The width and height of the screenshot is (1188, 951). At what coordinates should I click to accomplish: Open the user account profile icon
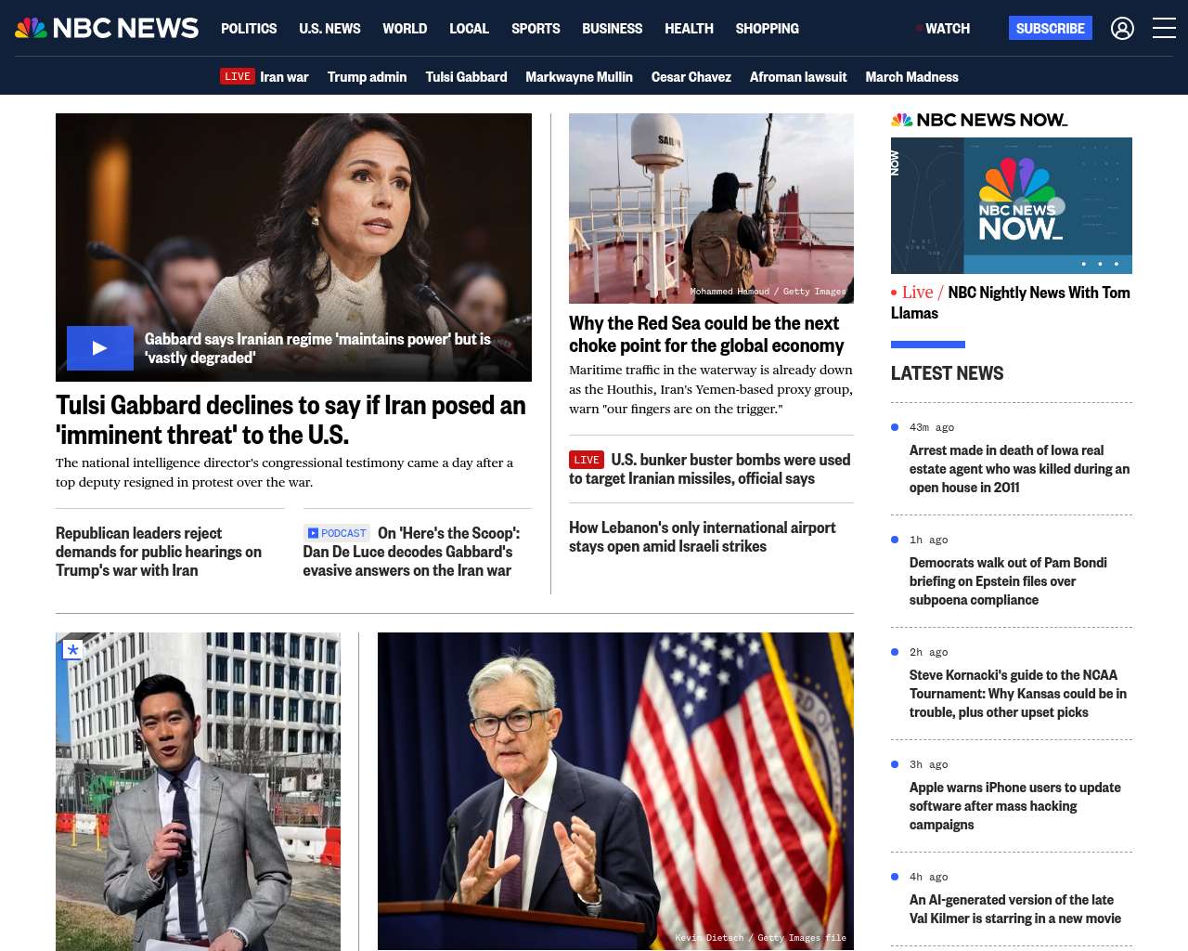click(x=1122, y=29)
